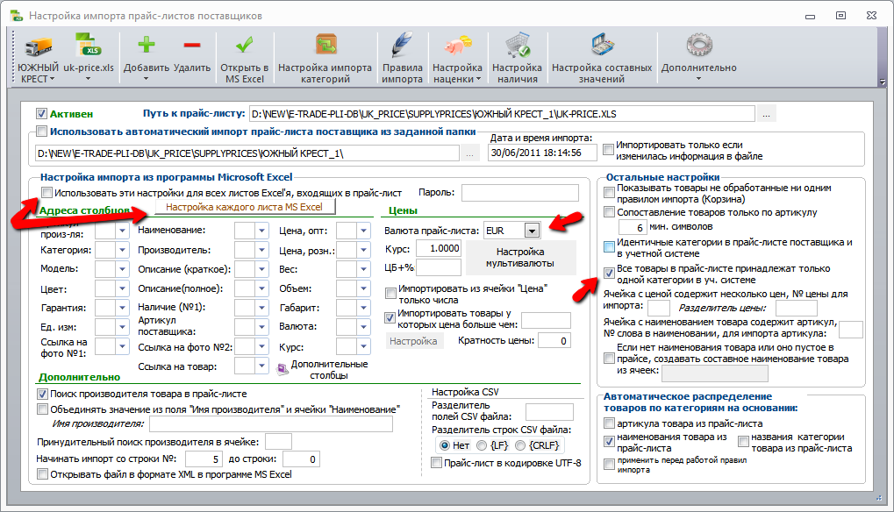Open price list in MS Excel checkmark icon
894x512 pixels.
(x=245, y=45)
